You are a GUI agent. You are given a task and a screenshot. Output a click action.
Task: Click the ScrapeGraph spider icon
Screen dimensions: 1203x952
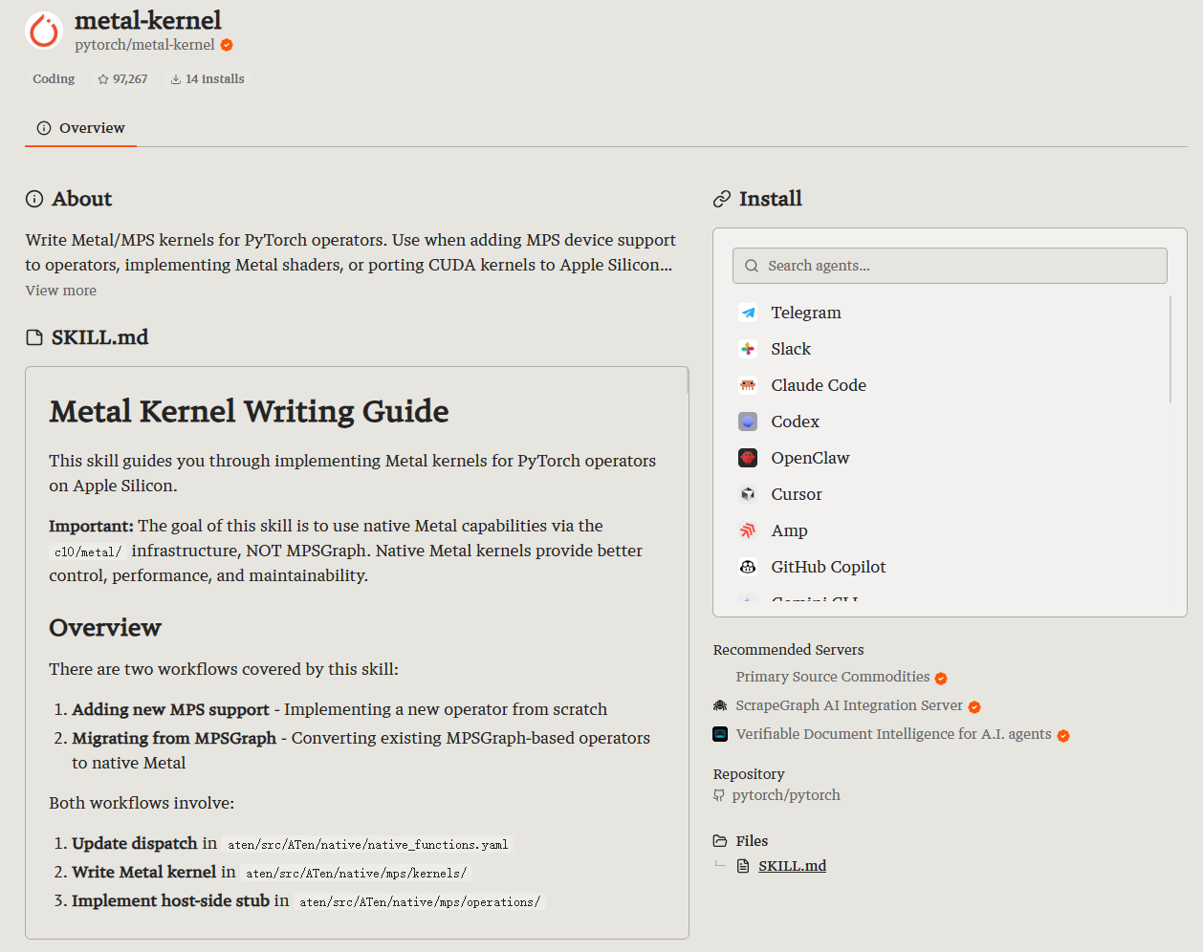pos(720,705)
